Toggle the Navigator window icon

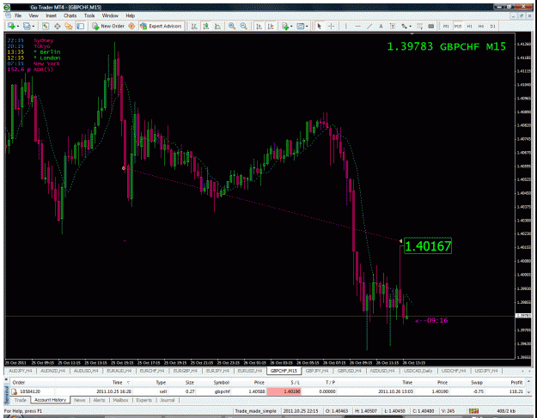tap(69, 26)
